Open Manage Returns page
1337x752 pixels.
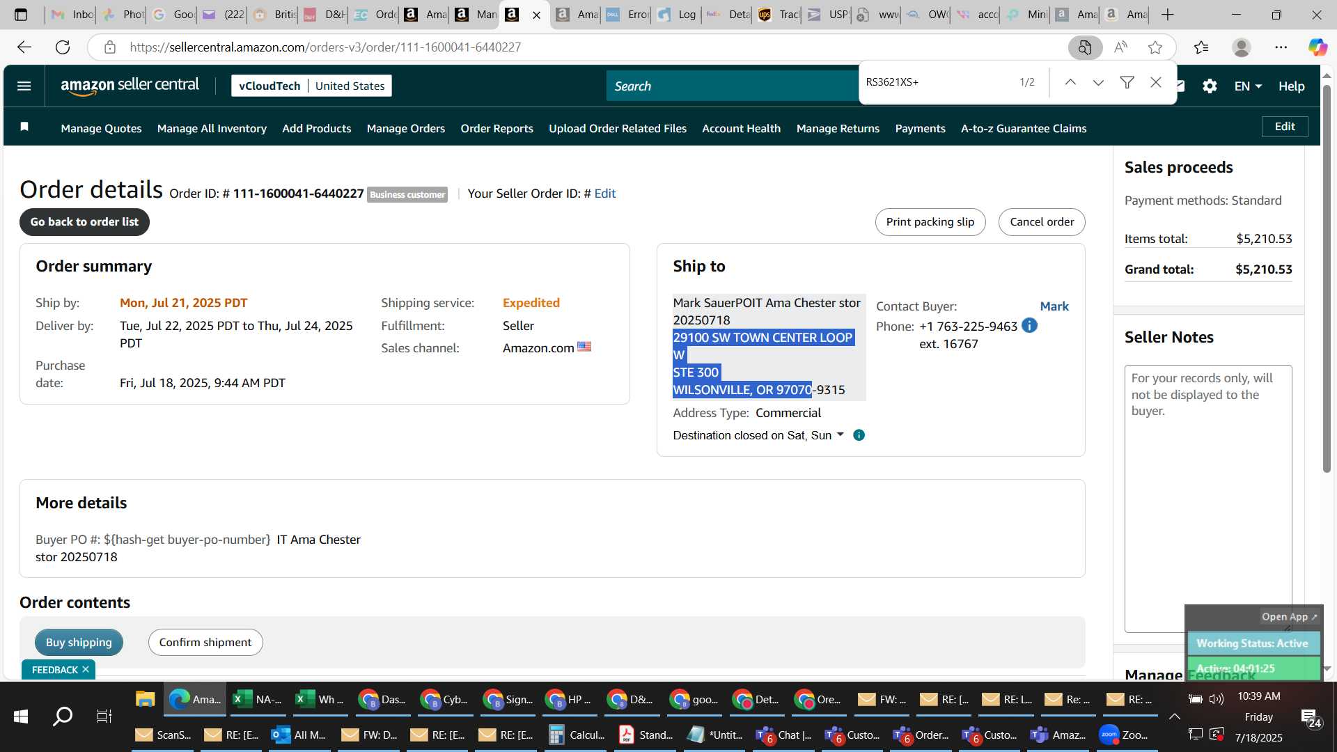tap(838, 128)
